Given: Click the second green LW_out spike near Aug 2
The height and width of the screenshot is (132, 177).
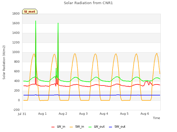Looking at the screenshot, I should tap(58, 23).
